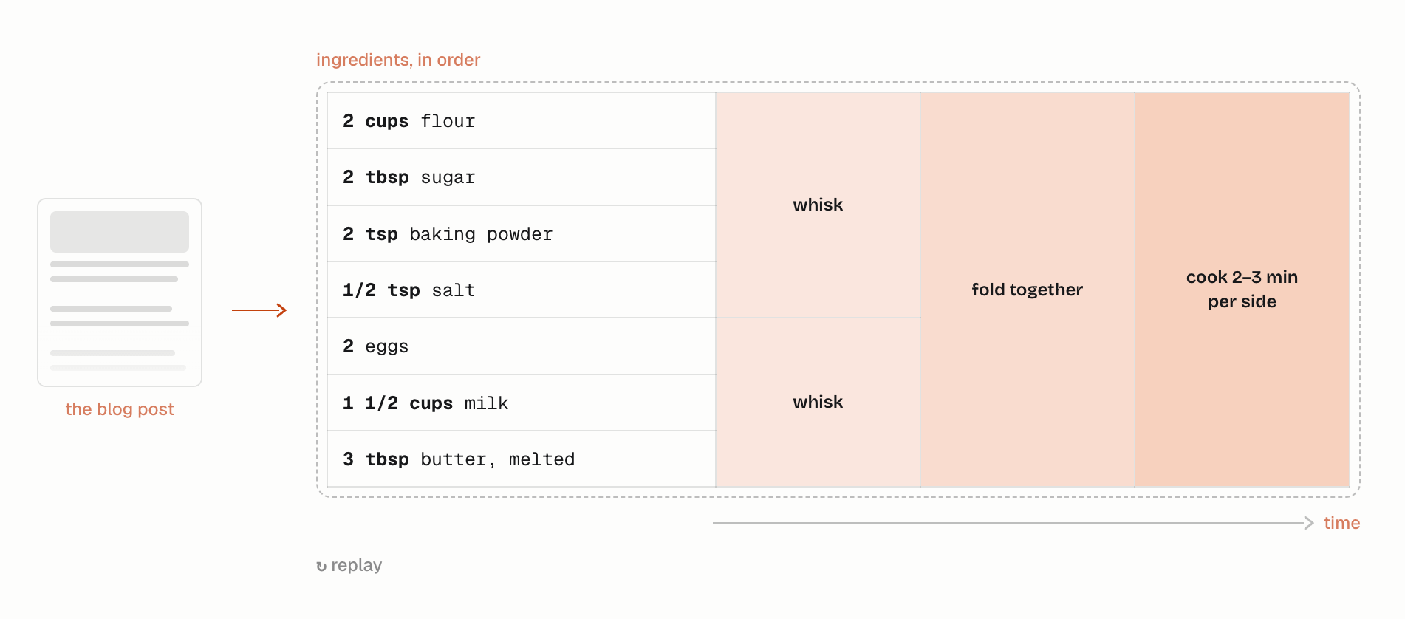Select the 2 eggs row
This screenshot has height=619, width=1405.
(522, 346)
